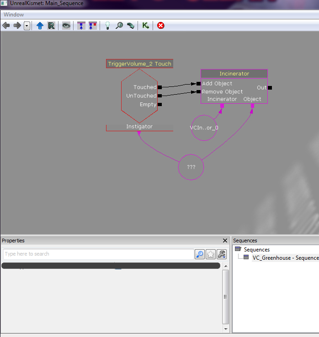Image resolution: width=319 pixels, height=337 pixels.
Task: Toggle the favorites star in Properties
Action: tap(211, 254)
